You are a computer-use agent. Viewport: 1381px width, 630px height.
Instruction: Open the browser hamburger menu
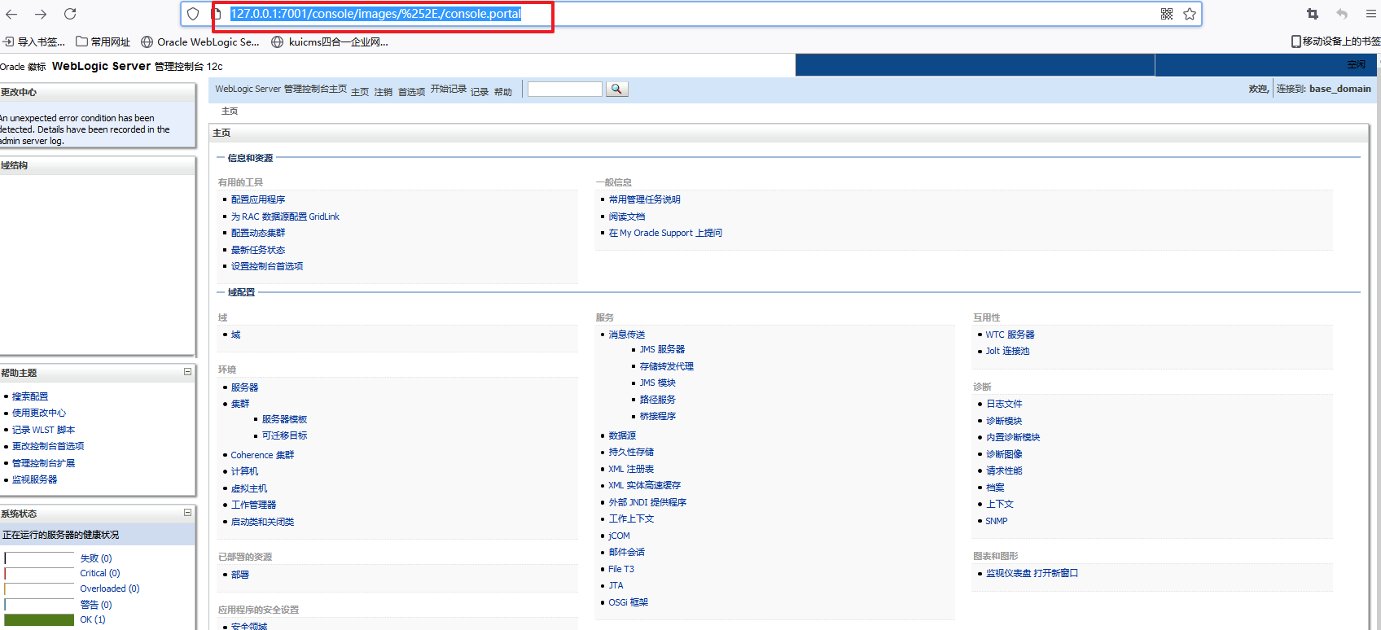point(1371,14)
